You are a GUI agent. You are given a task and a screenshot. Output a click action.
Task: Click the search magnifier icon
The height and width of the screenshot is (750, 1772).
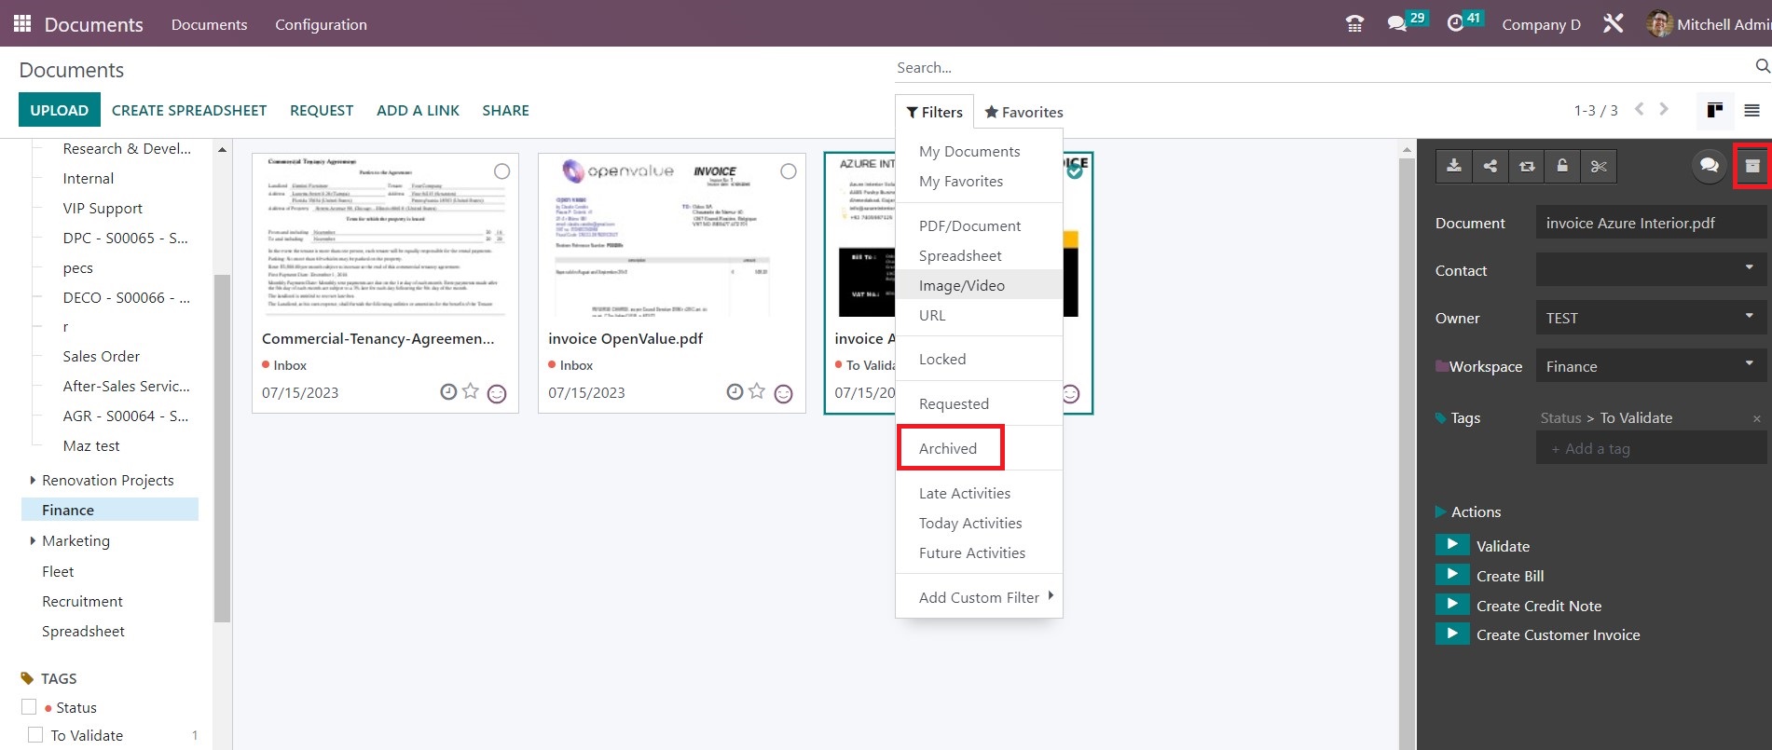[1762, 66]
